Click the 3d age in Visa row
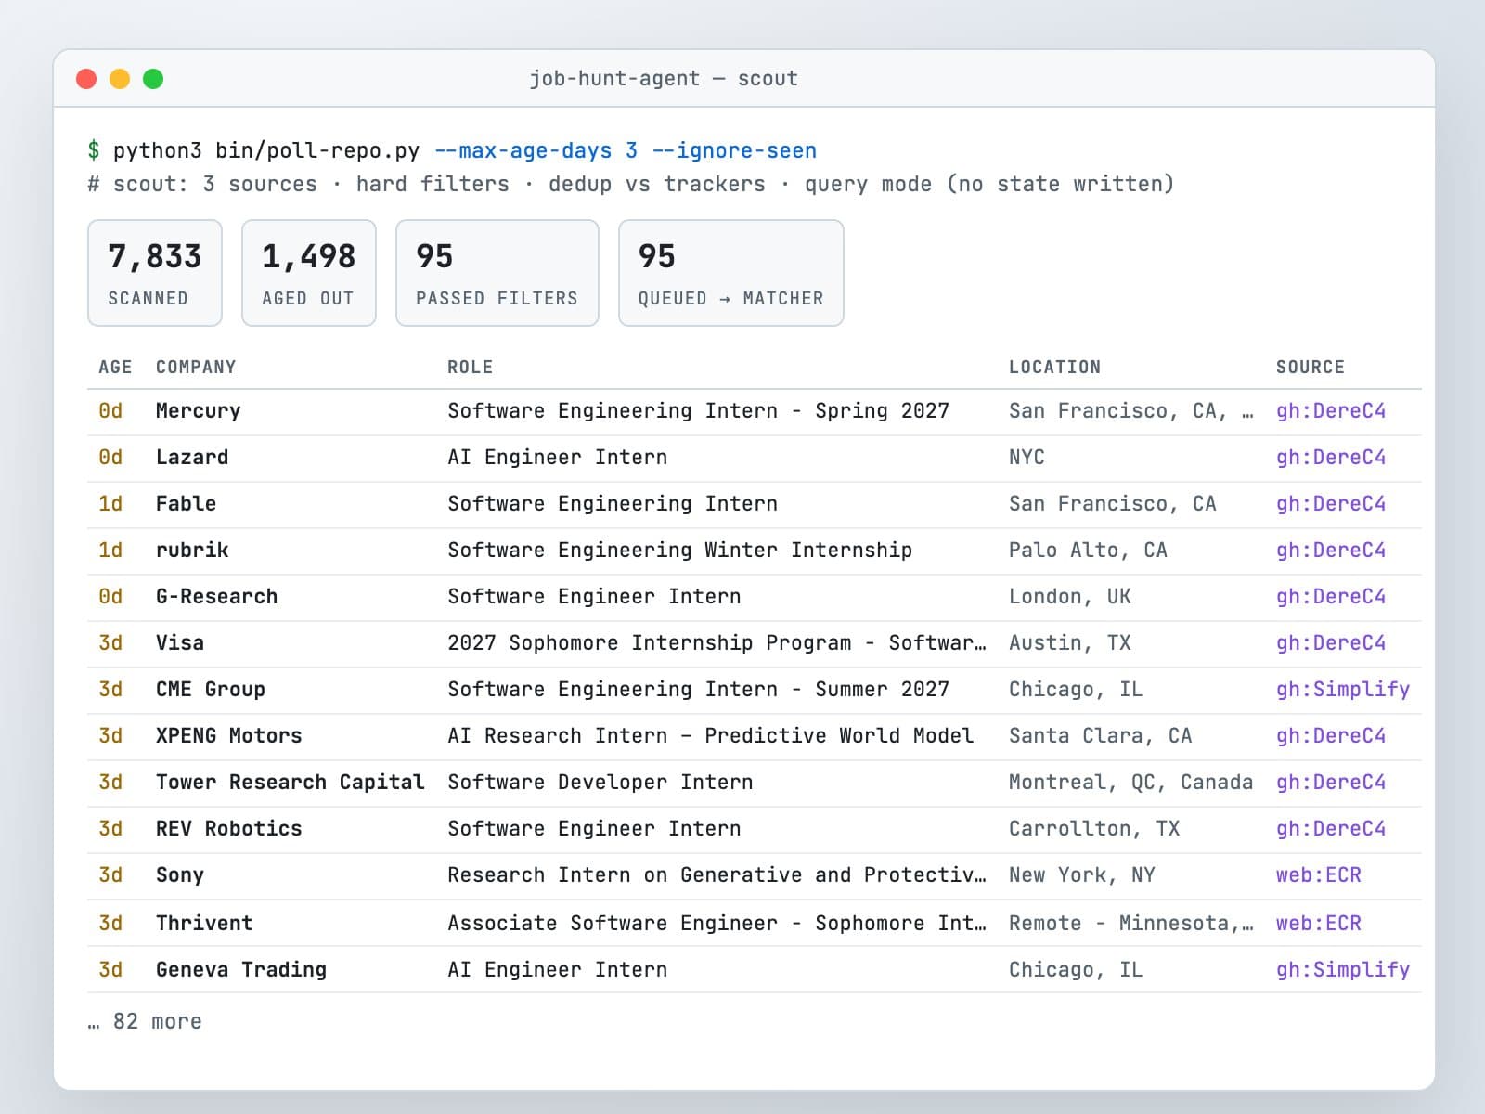The height and width of the screenshot is (1114, 1485). point(110,643)
